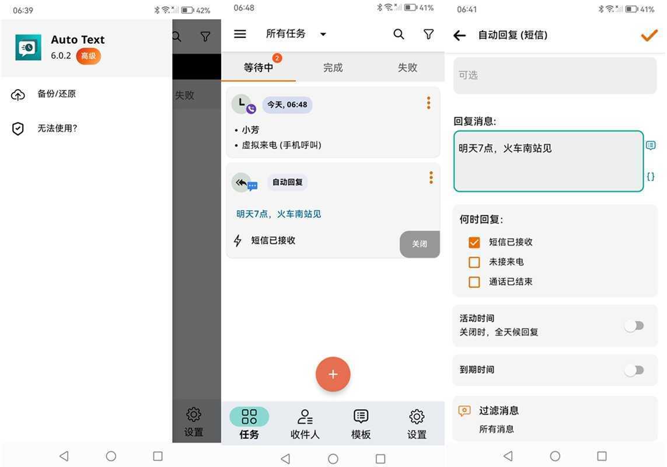
Task: Tap the search magnifier icon
Action: click(x=399, y=33)
